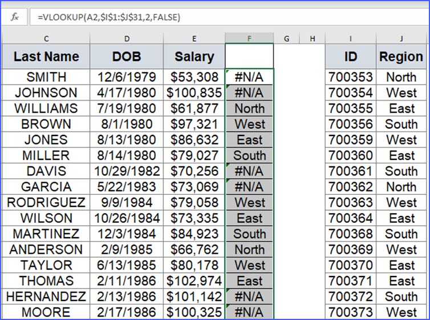This screenshot has width=430, height=320.
Task: Click the date 4/17/1980
Action: (127, 93)
